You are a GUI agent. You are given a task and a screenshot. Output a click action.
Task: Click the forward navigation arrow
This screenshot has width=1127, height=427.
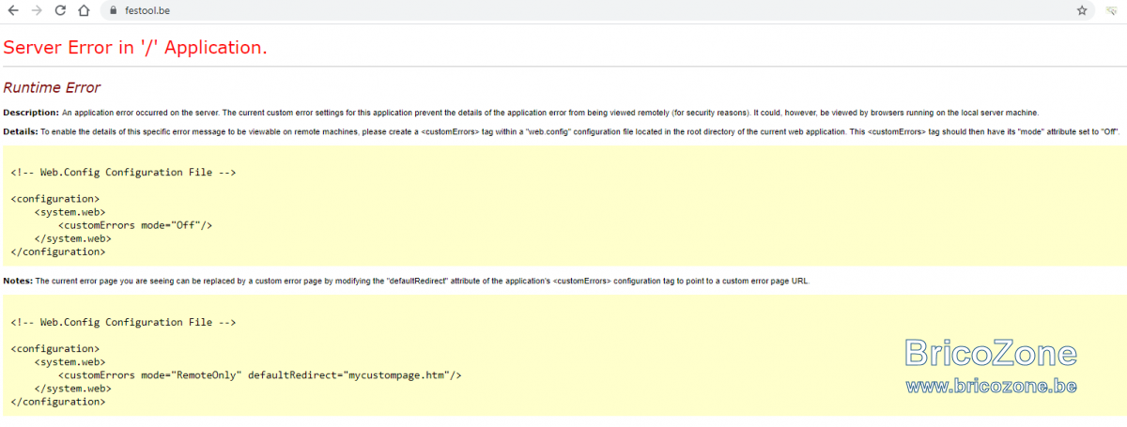pos(37,10)
